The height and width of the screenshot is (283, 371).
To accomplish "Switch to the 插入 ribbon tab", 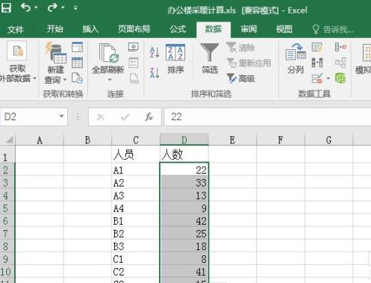I will (x=90, y=29).
